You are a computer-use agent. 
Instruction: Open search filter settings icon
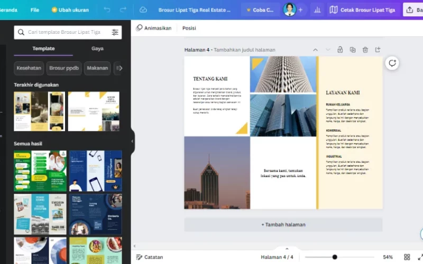pos(115,32)
